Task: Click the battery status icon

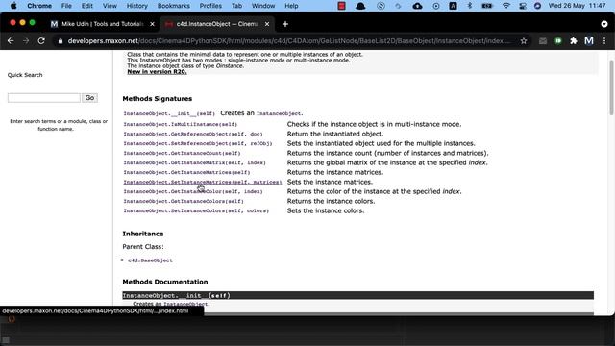Action: click(x=487, y=6)
